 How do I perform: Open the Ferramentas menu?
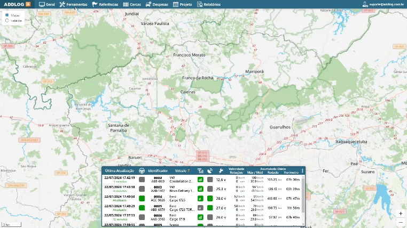[73, 4]
